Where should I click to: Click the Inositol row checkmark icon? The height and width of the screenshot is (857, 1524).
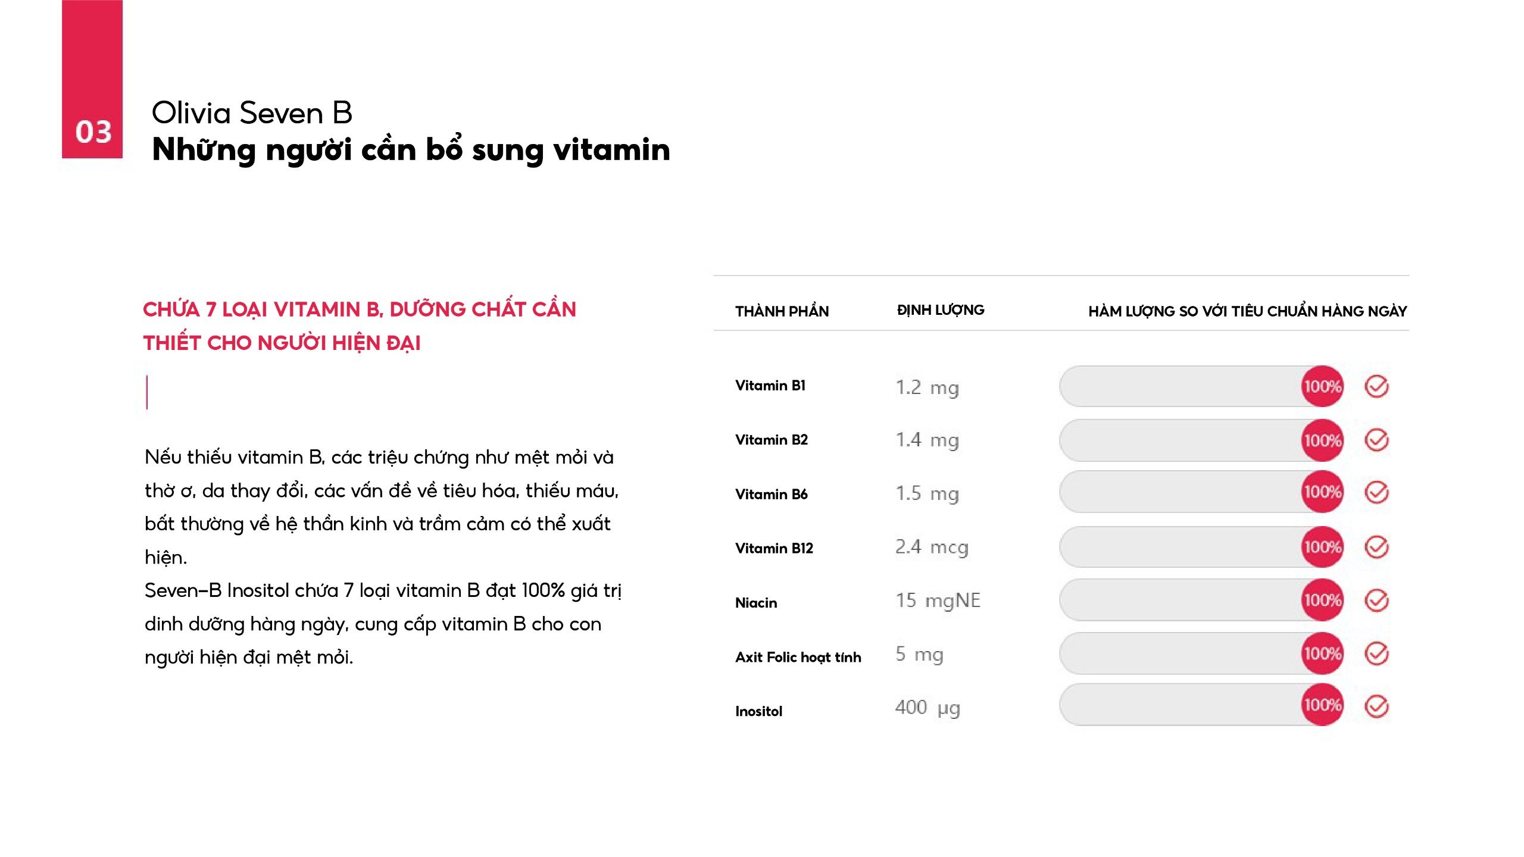1376,706
